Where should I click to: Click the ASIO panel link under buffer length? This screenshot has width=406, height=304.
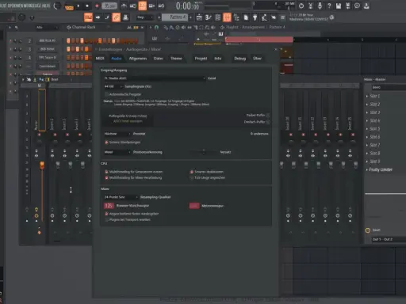128,121
